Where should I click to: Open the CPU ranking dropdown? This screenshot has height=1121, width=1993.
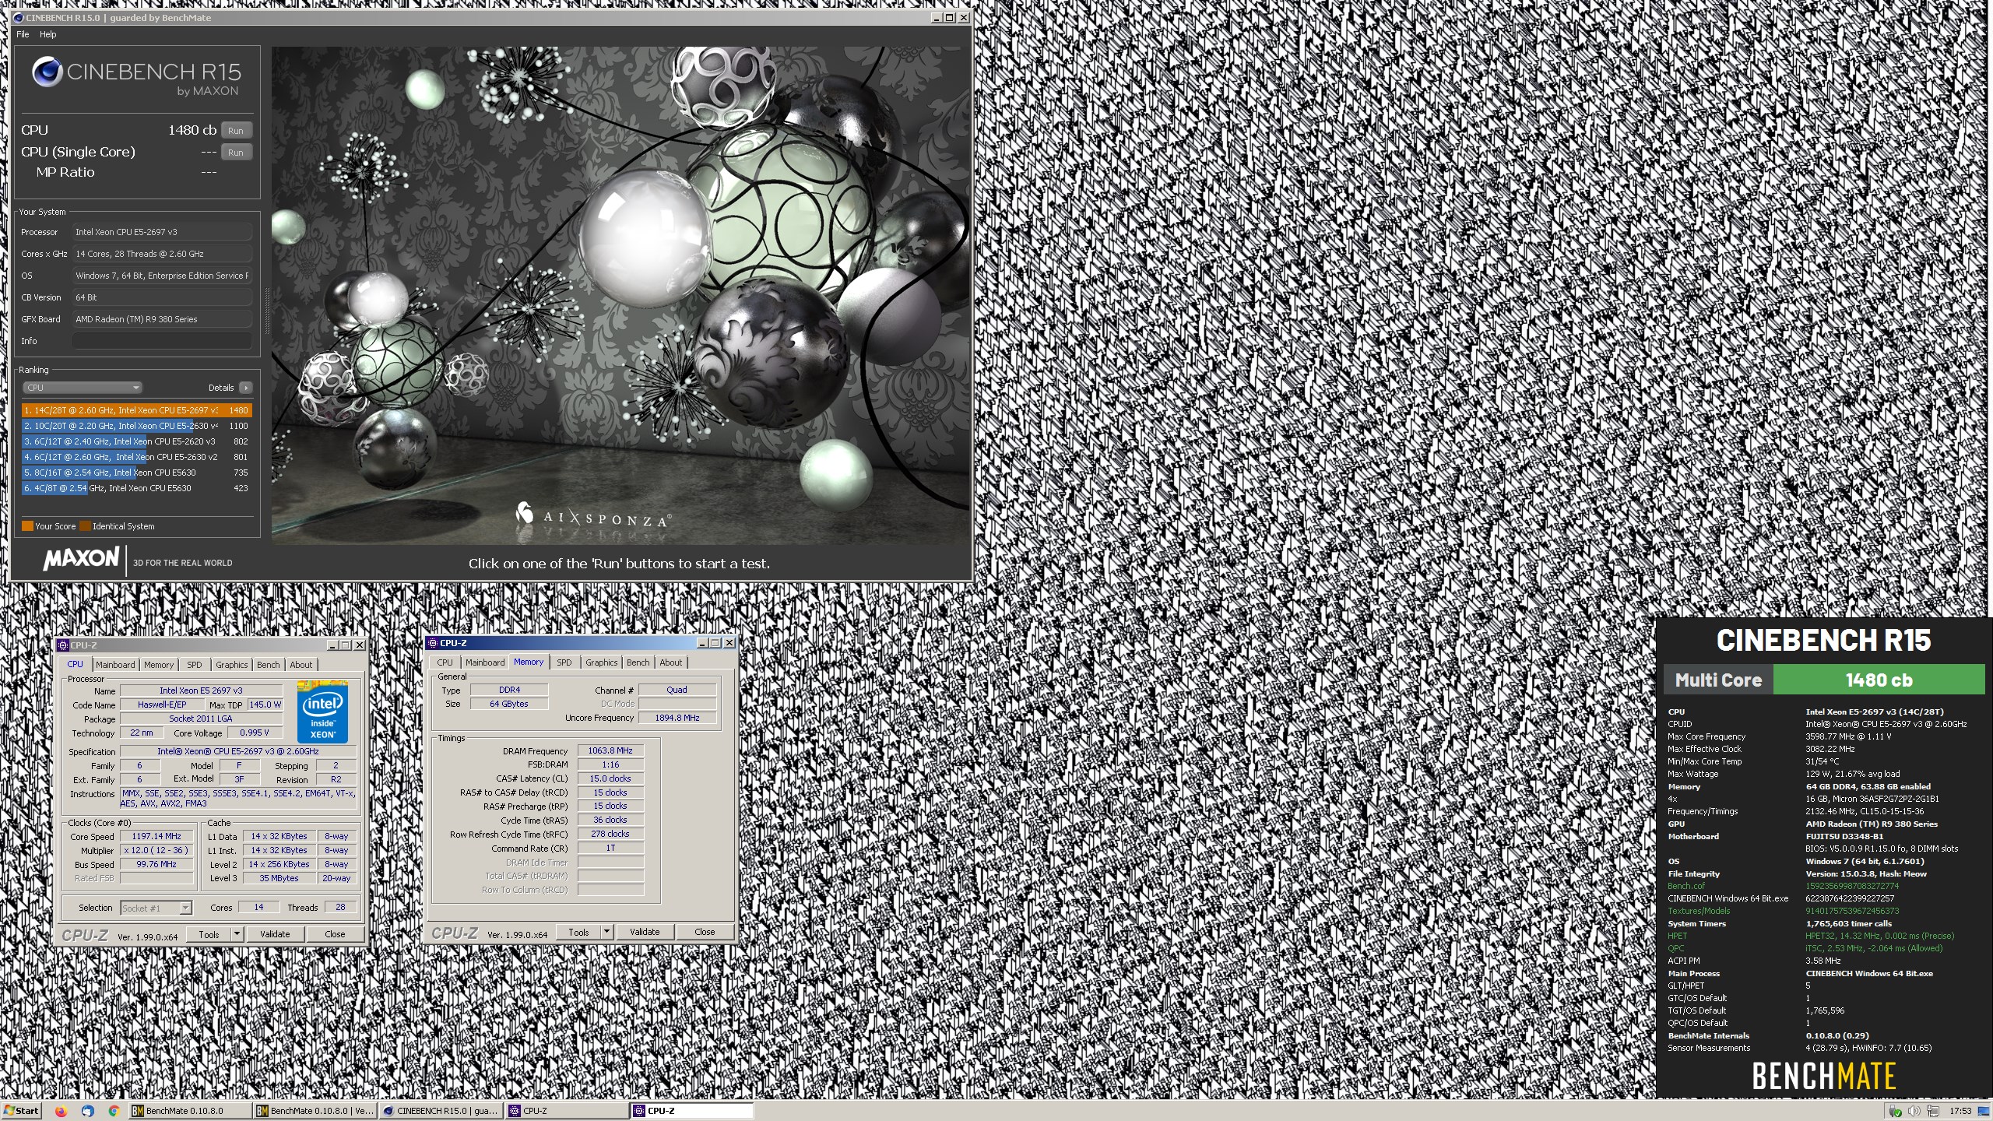[82, 388]
